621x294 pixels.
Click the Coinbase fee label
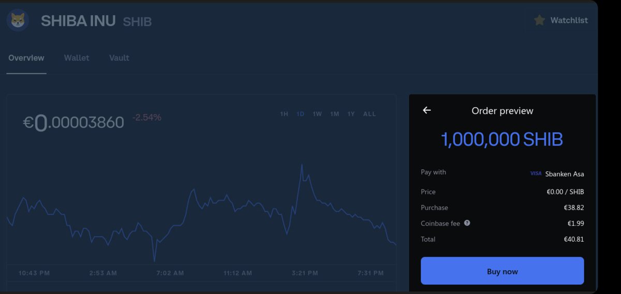point(440,224)
